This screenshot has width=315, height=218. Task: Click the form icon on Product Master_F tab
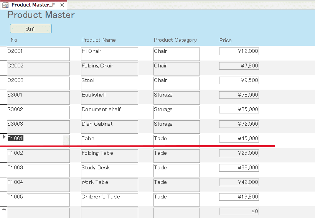5,5
